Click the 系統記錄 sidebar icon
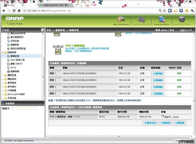The height and width of the screenshot is (144, 196). (x=8, y=41)
